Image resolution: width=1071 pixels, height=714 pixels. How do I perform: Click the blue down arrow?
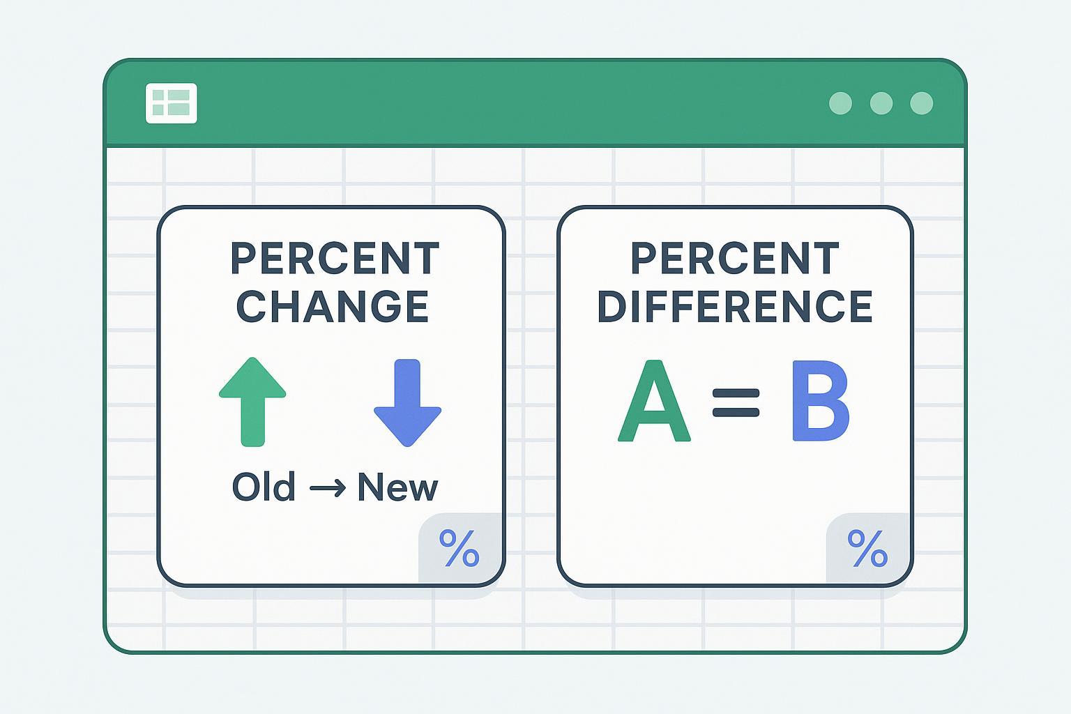(x=407, y=402)
